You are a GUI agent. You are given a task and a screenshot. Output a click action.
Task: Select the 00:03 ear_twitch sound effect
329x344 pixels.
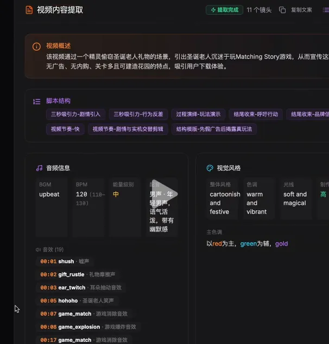(x=81, y=287)
